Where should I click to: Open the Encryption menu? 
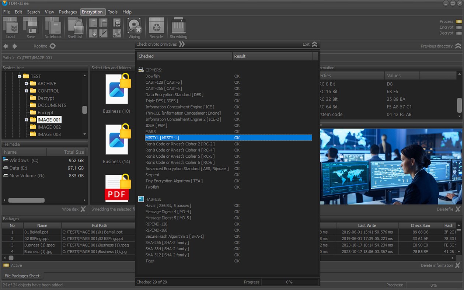[x=93, y=12]
